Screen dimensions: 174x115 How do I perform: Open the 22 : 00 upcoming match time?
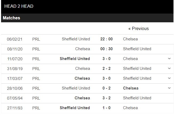pyautogui.click(x=106, y=39)
